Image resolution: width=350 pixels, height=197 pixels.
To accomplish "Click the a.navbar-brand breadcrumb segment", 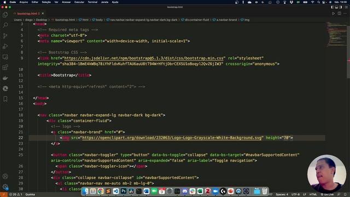I will [x=226, y=20].
